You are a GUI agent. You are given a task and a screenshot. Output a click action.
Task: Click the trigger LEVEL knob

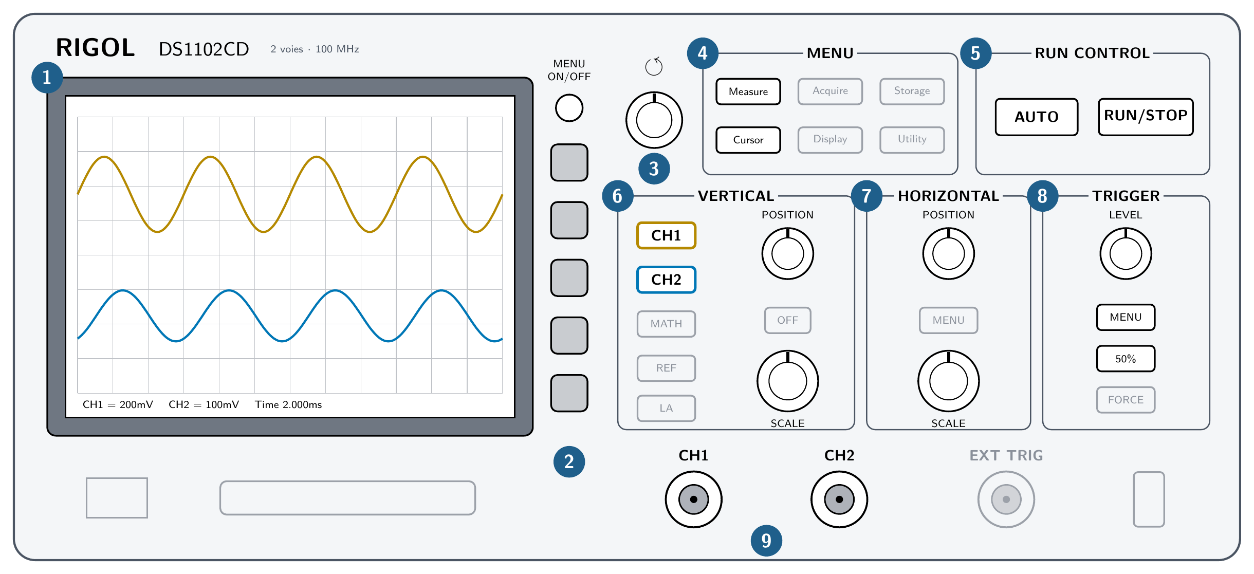tap(1126, 253)
